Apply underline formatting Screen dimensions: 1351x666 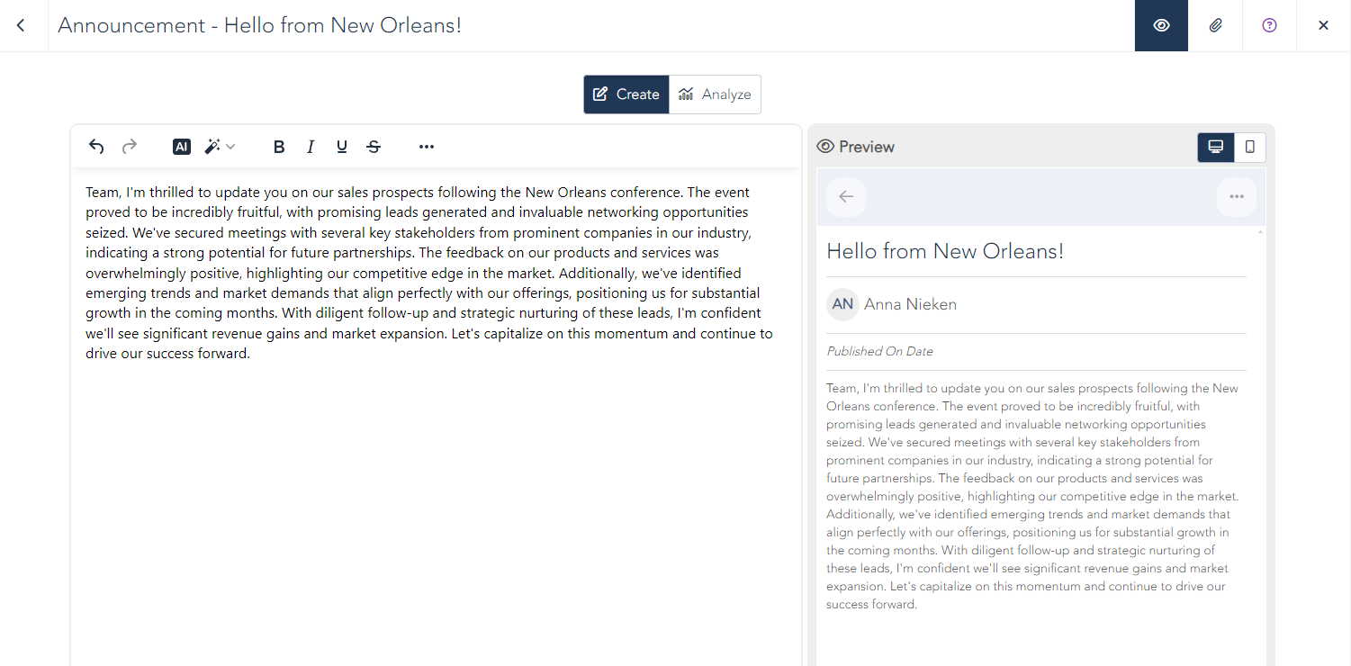click(342, 147)
